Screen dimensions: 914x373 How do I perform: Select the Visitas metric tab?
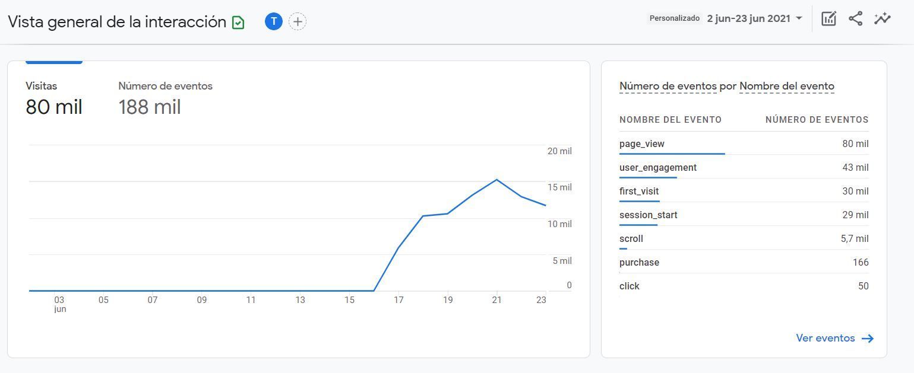click(54, 98)
